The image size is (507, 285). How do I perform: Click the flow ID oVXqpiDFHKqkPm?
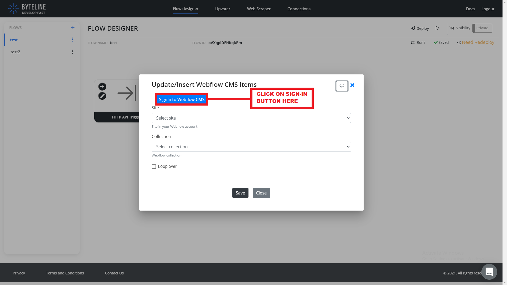point(225,43)
